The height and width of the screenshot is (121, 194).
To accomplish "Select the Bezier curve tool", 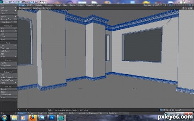I will 8,92.
